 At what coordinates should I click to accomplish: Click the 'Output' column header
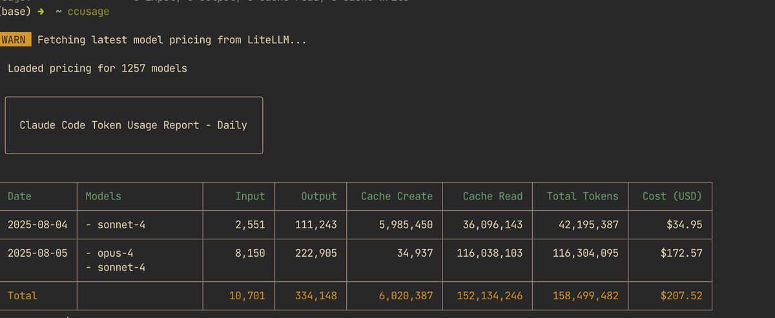pos(319,196)
